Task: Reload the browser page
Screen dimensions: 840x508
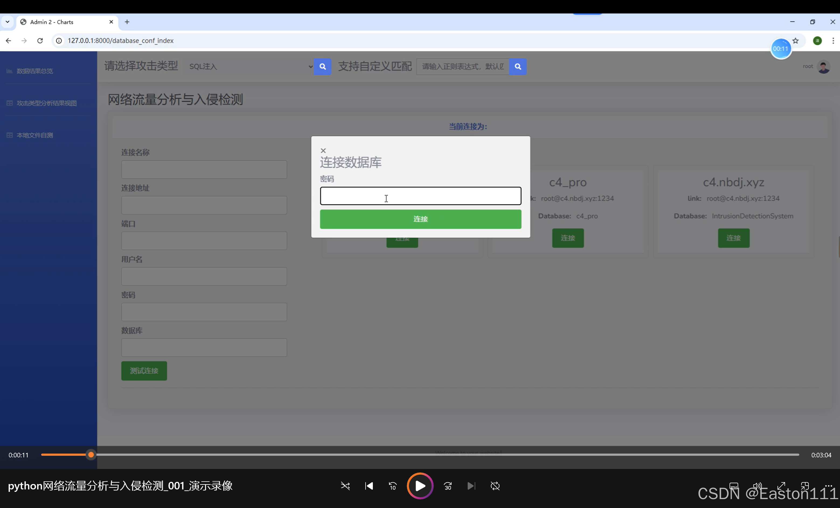Action: (40, 41)
